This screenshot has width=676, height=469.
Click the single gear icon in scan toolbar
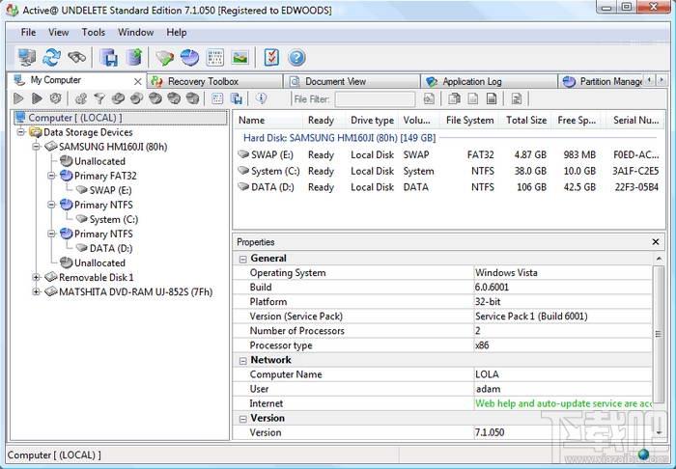55,98
